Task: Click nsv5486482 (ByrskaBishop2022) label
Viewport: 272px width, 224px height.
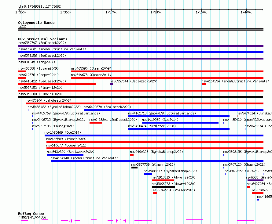Action: click(54, 107)
